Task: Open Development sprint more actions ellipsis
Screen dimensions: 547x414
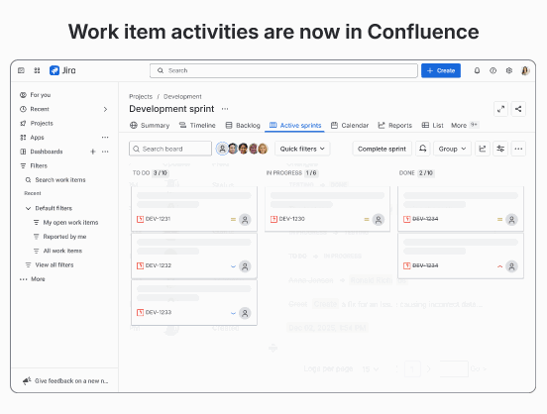Action: pyautogui.click(x=225, y=109)
